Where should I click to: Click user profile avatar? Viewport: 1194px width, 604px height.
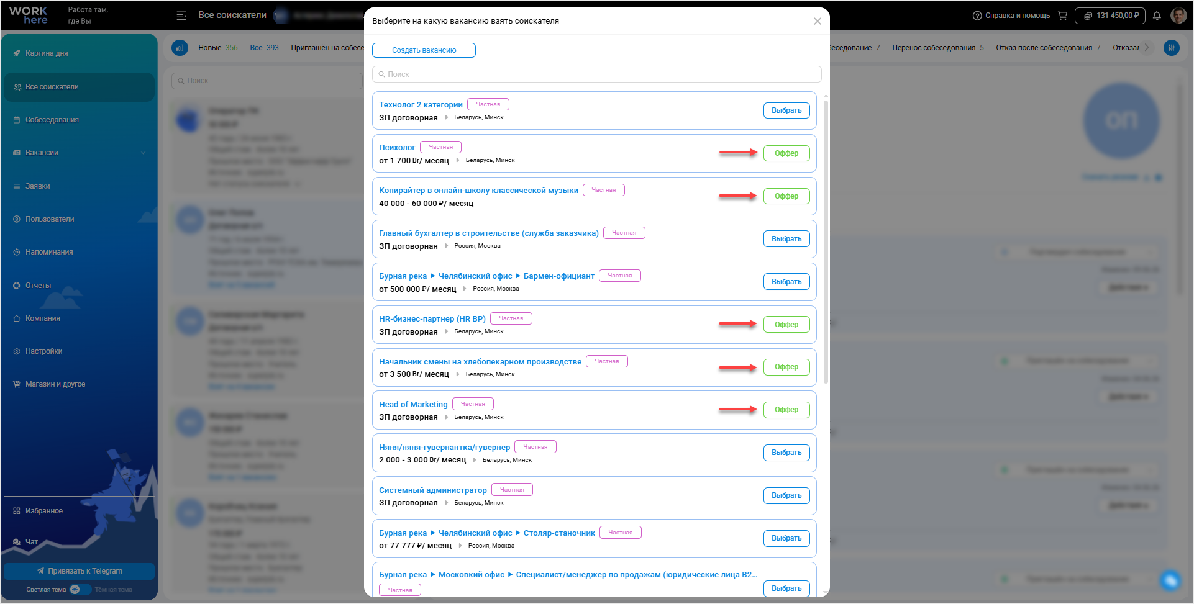pyautogui.click(x=1178, y=16)
